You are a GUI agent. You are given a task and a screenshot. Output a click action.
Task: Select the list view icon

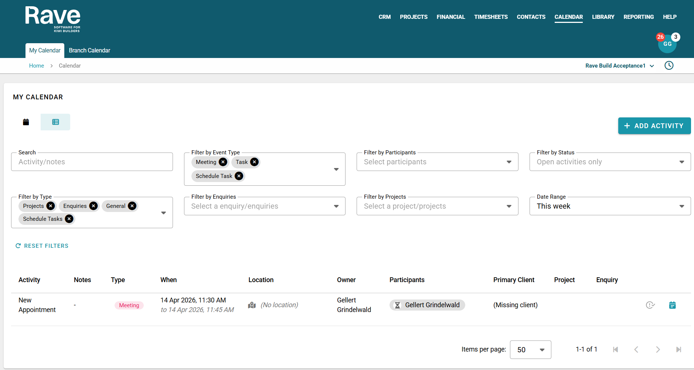click(55, 122)
